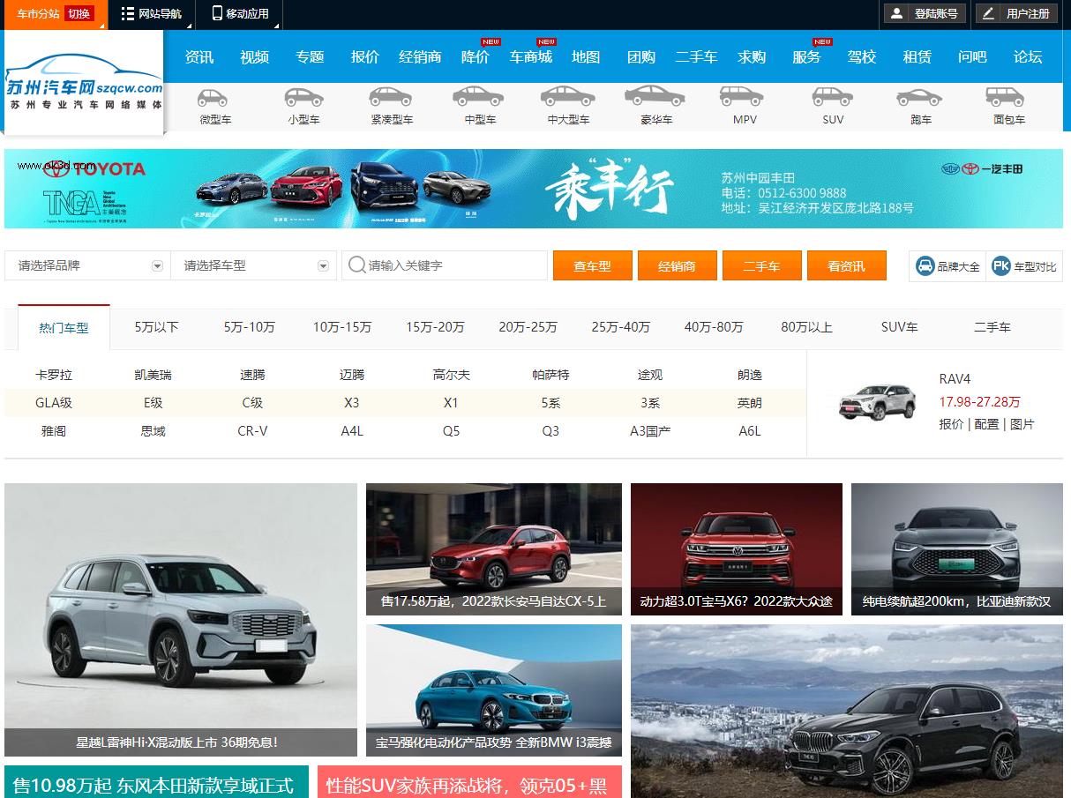The width and height of the screenshot is (1071, 798).
Task: Click the 凯美瑞 model link
Action: click(x=154, y=375)
